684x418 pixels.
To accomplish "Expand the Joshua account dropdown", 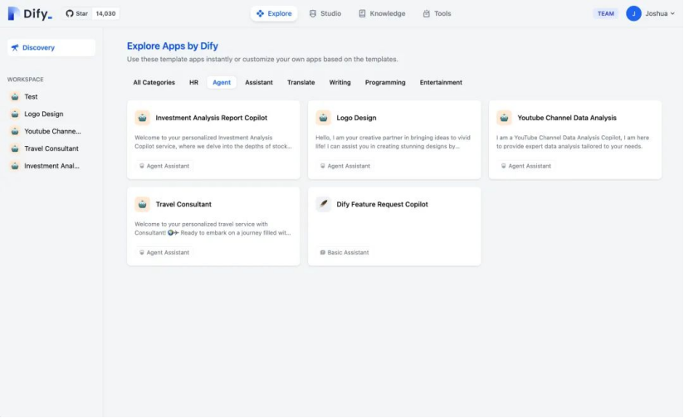I will point(661,13).
